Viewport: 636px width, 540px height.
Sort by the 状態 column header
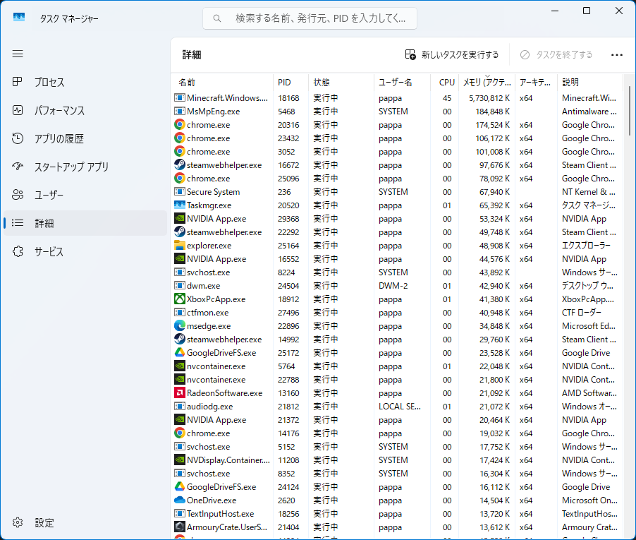coord(341,83)
